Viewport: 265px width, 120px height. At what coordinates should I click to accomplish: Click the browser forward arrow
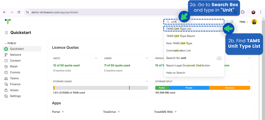[x=11, y=12]
